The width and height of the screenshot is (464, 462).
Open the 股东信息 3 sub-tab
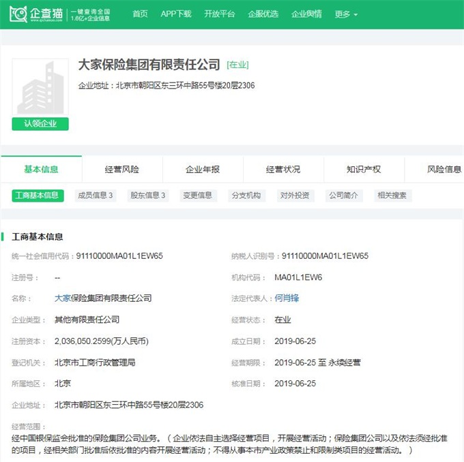148,196
